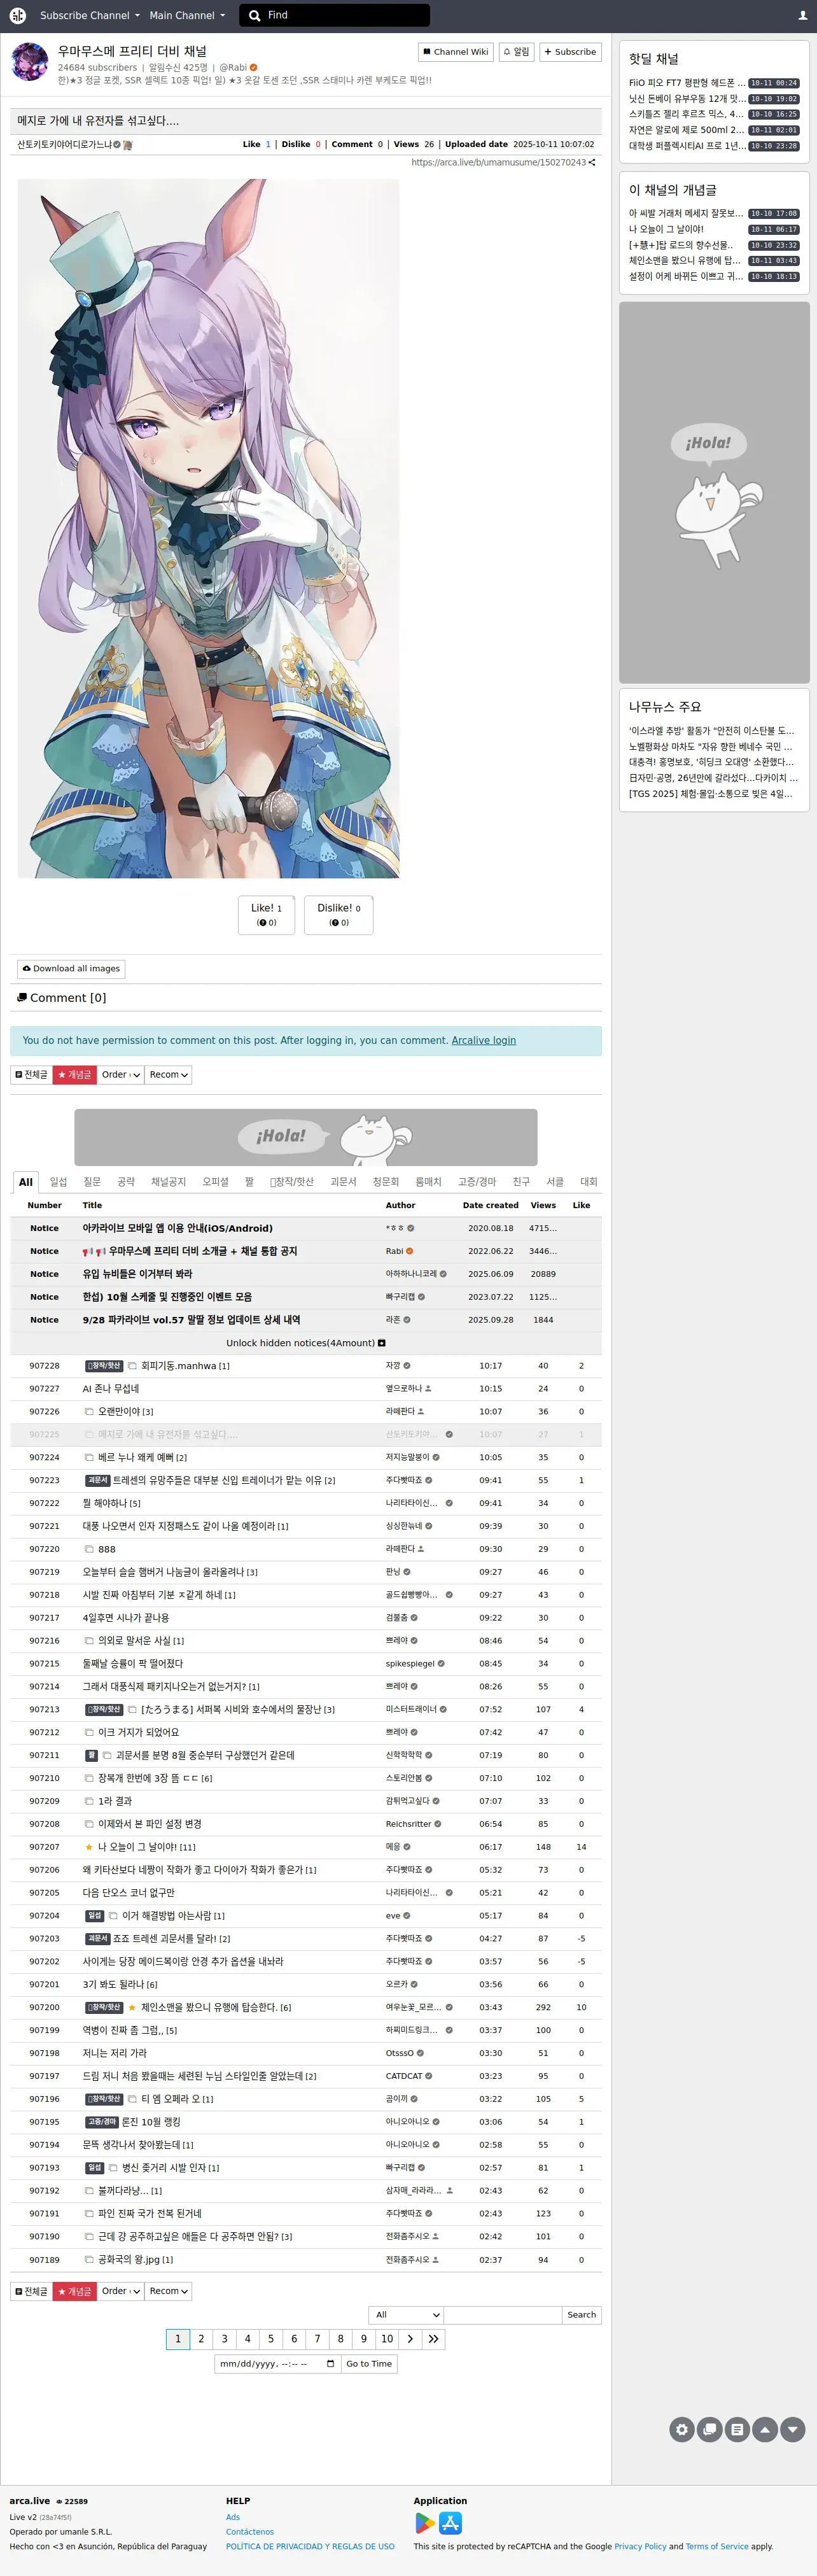Click the Hola banner above tabs

tap(306, 1137)
